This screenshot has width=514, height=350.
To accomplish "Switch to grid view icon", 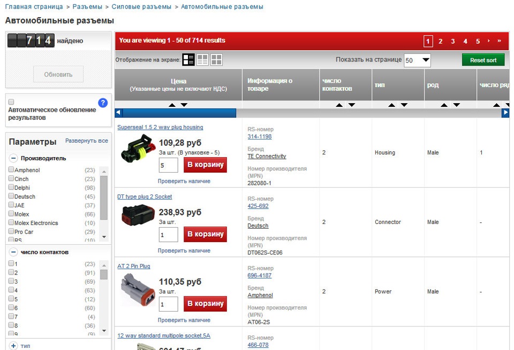I will click(216, 59).
